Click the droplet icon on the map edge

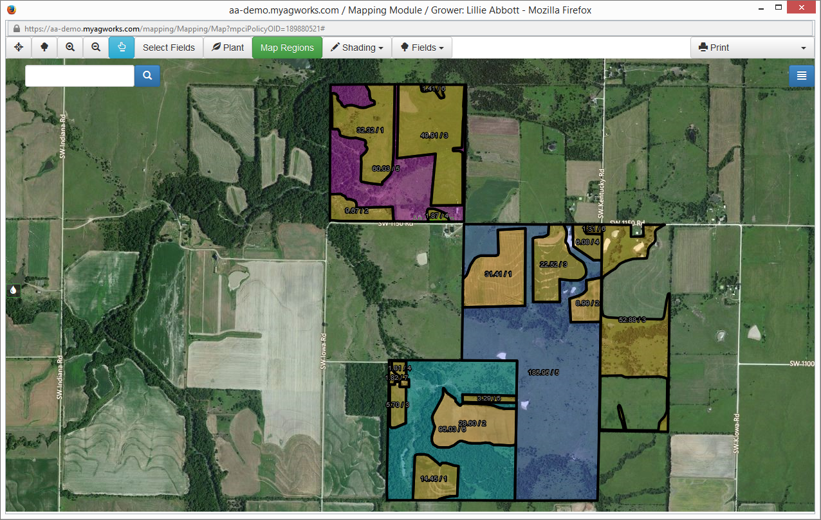[x=13, y=290]
